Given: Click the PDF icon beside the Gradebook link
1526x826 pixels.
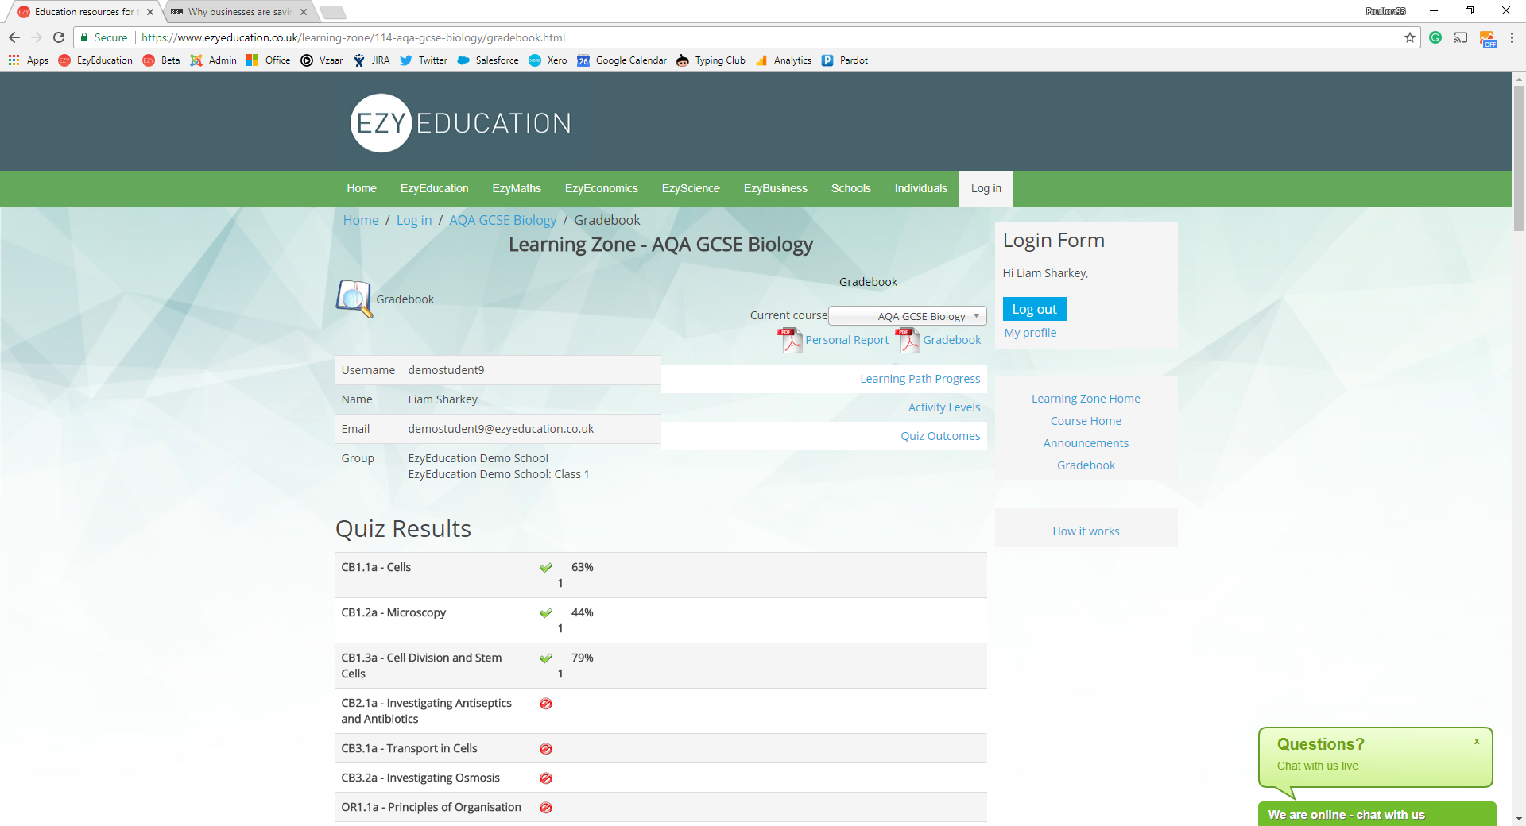Looking at the screenshot, I should point(908,340).
